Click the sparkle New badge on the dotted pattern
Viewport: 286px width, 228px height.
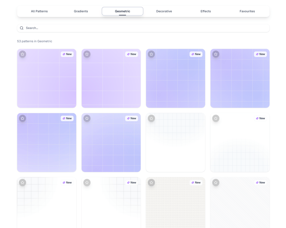click(196, 183)
